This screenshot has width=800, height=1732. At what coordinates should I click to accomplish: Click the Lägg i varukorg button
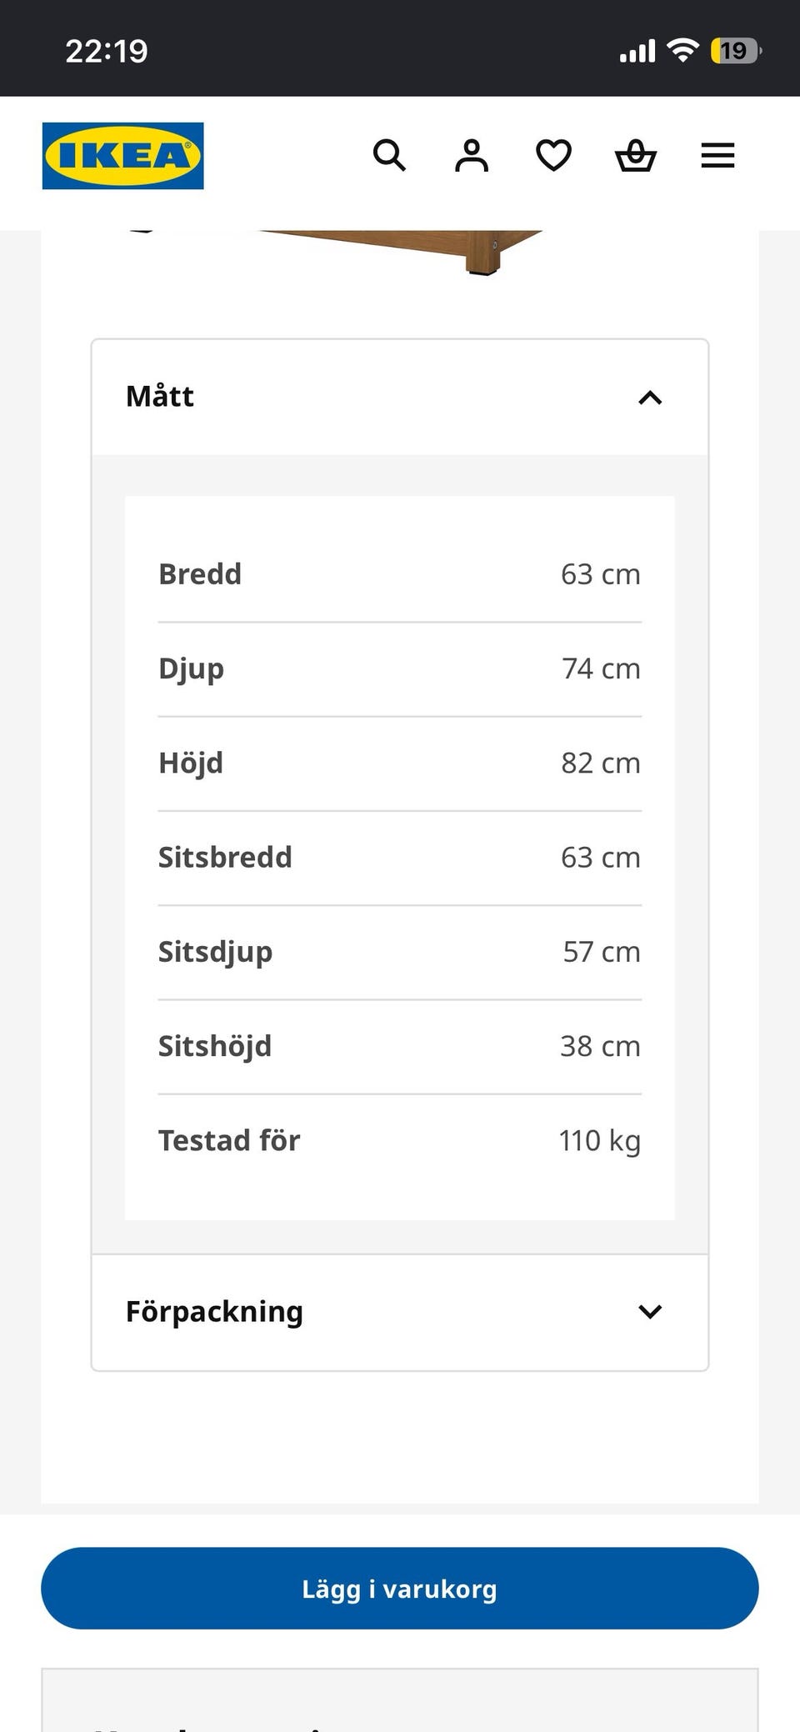pyautogui.click(x=400, y=1589)
